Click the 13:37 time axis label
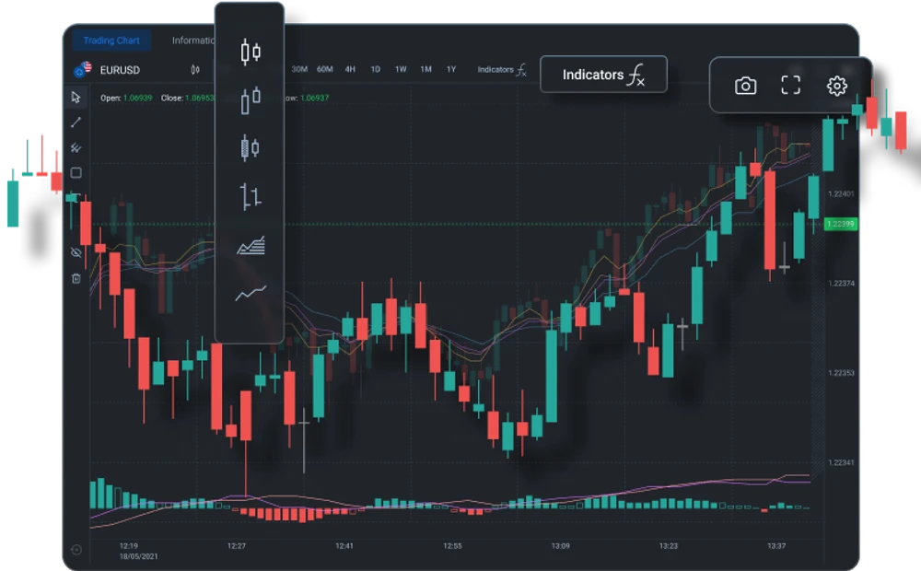Image resolution: width=921 pixels, height=571 pixels. point(775,546)
